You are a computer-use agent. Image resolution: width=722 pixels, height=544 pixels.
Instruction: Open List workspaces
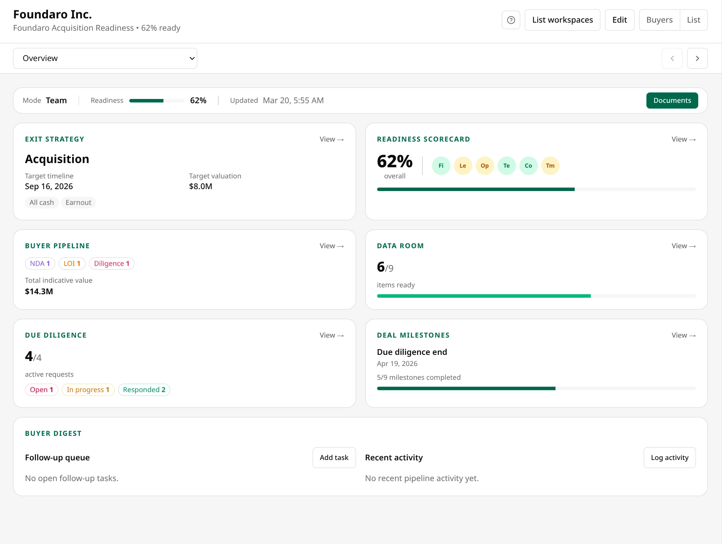(x=562, y=20)
